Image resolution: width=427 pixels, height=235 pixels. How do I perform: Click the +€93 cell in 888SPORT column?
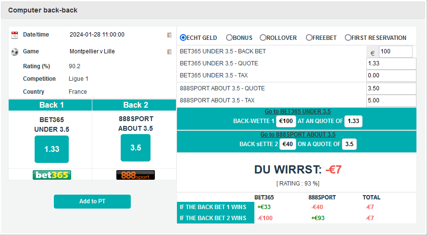pos(318,218)
